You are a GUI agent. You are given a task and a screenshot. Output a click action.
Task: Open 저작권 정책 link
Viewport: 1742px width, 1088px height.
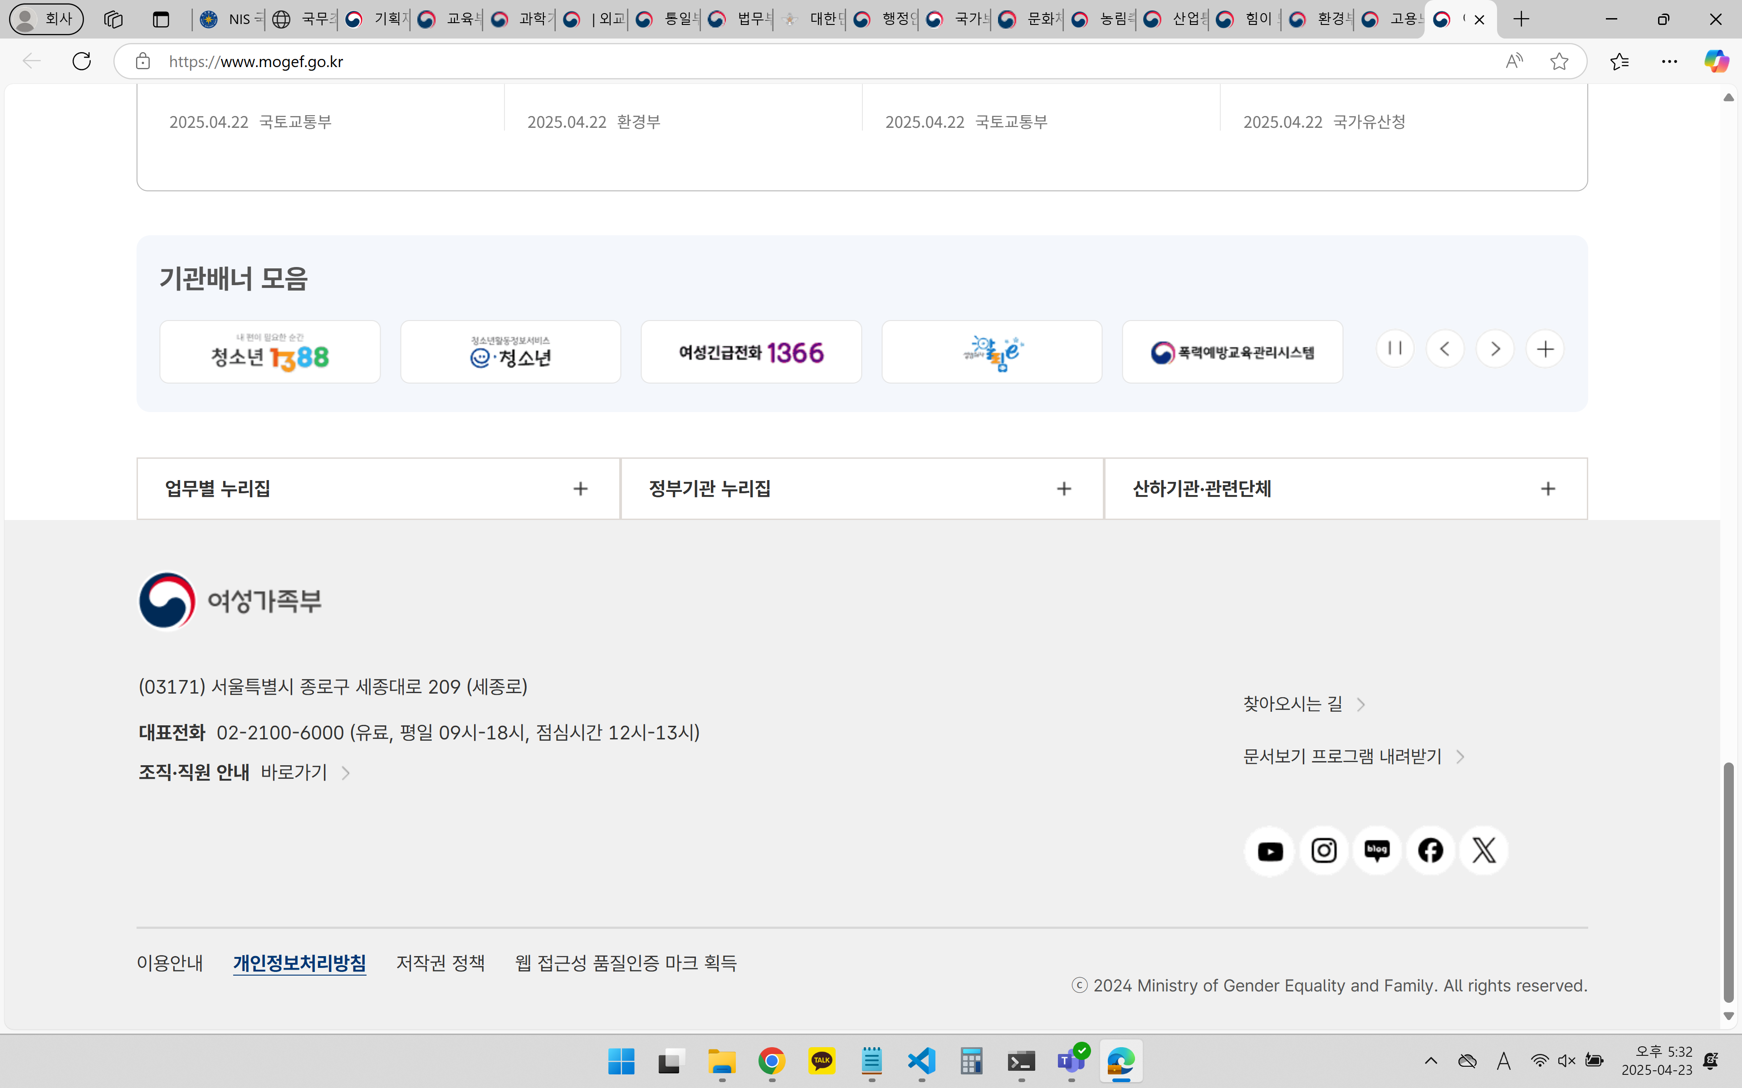[440, 963]
